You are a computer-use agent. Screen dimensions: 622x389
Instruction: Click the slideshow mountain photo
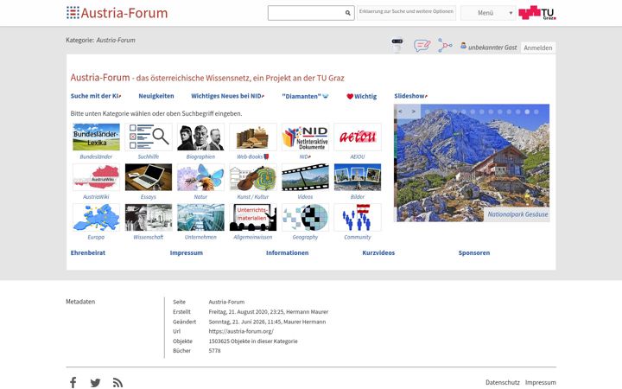[x=472, y=163]
